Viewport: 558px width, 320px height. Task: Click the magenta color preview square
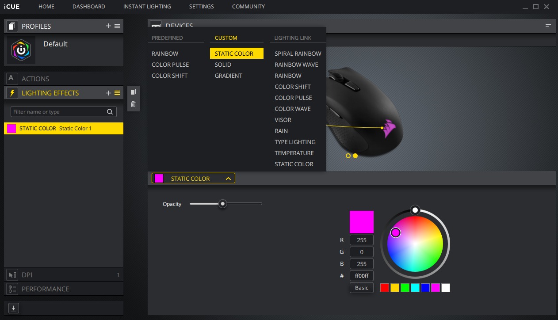click(x=362, y=222)
